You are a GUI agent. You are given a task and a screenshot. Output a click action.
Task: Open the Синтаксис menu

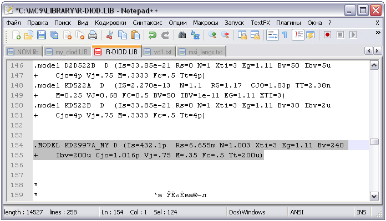tap(147, 23)
